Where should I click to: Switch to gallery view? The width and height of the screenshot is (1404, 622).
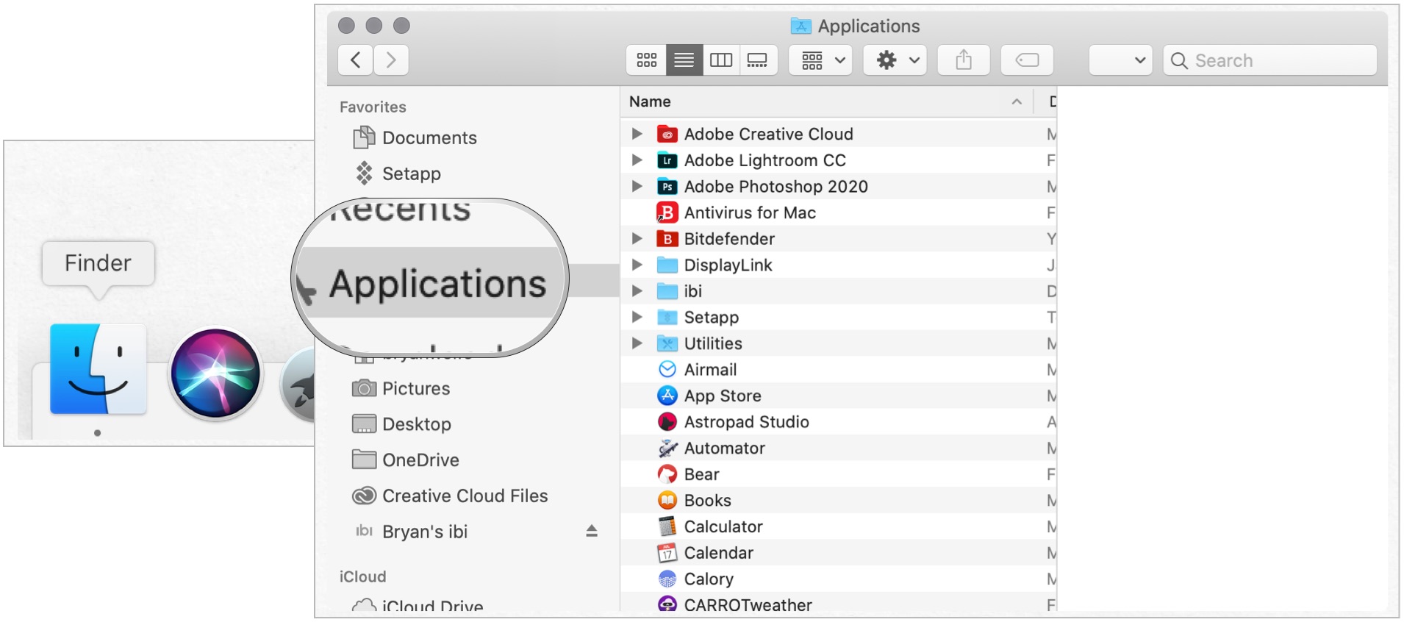pos(758,60)
